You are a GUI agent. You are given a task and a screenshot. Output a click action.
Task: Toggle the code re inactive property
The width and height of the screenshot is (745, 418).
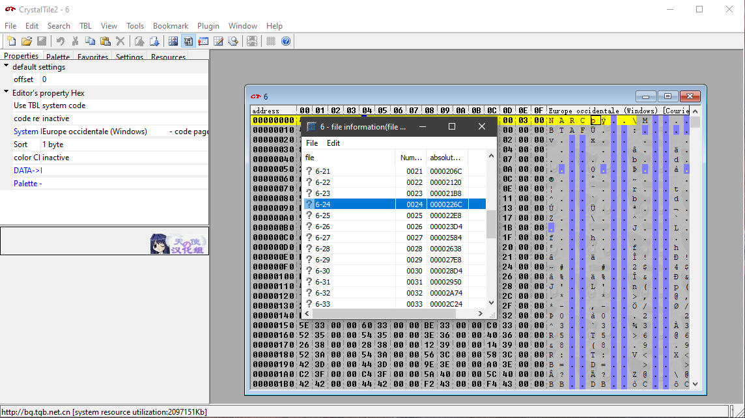(56, 118)
